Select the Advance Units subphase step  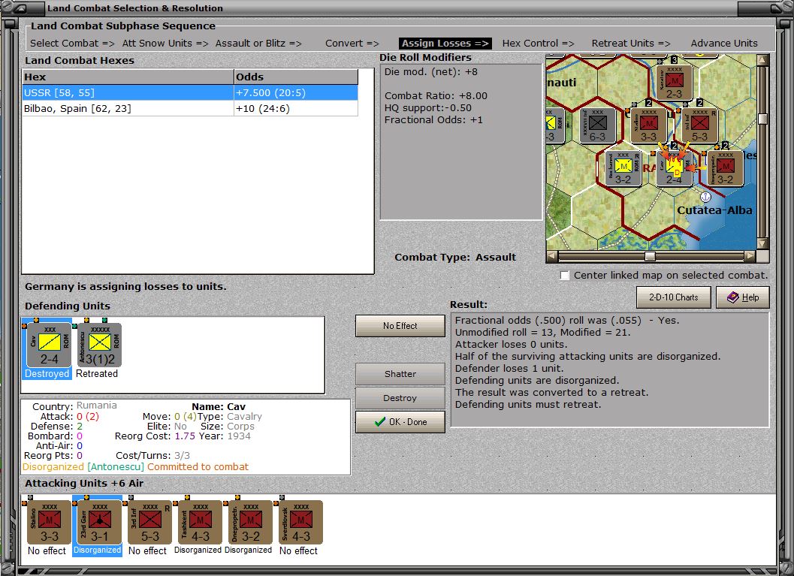[x=724, y=43]
